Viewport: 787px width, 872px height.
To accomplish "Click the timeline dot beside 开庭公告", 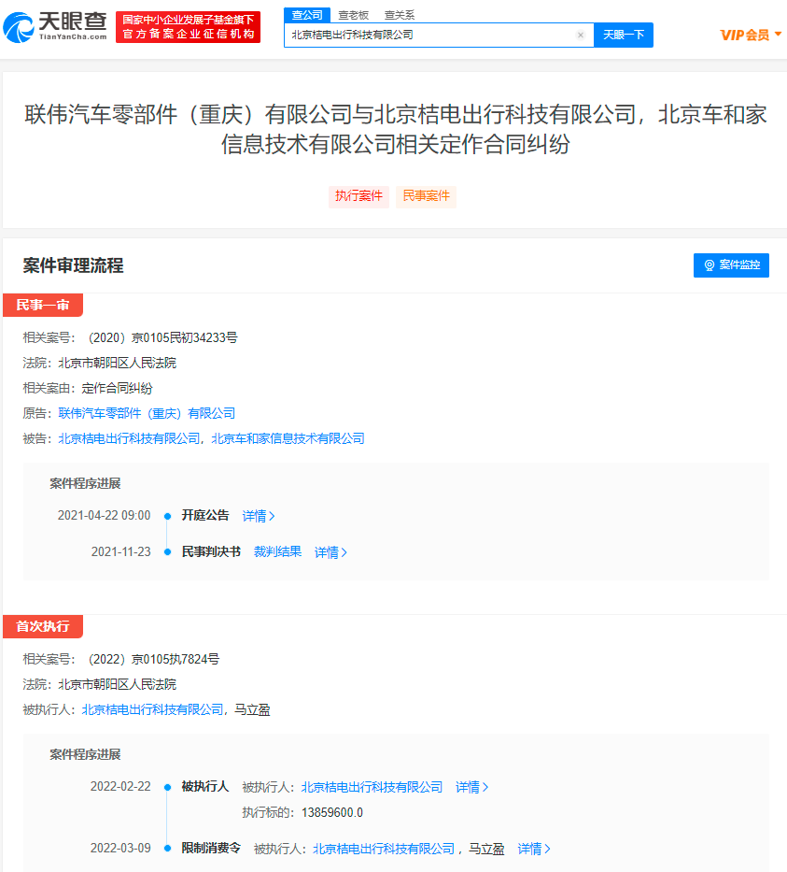I will click(x=167, y=515).
